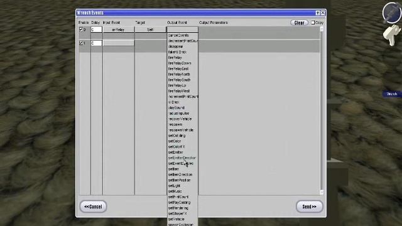Click the events list scrollbar up arrow
The height and width of the screenshot is (226, 402).
pos(322,29)
